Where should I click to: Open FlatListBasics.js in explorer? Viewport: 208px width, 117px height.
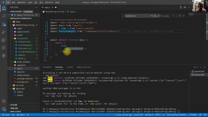coord(25,48)
